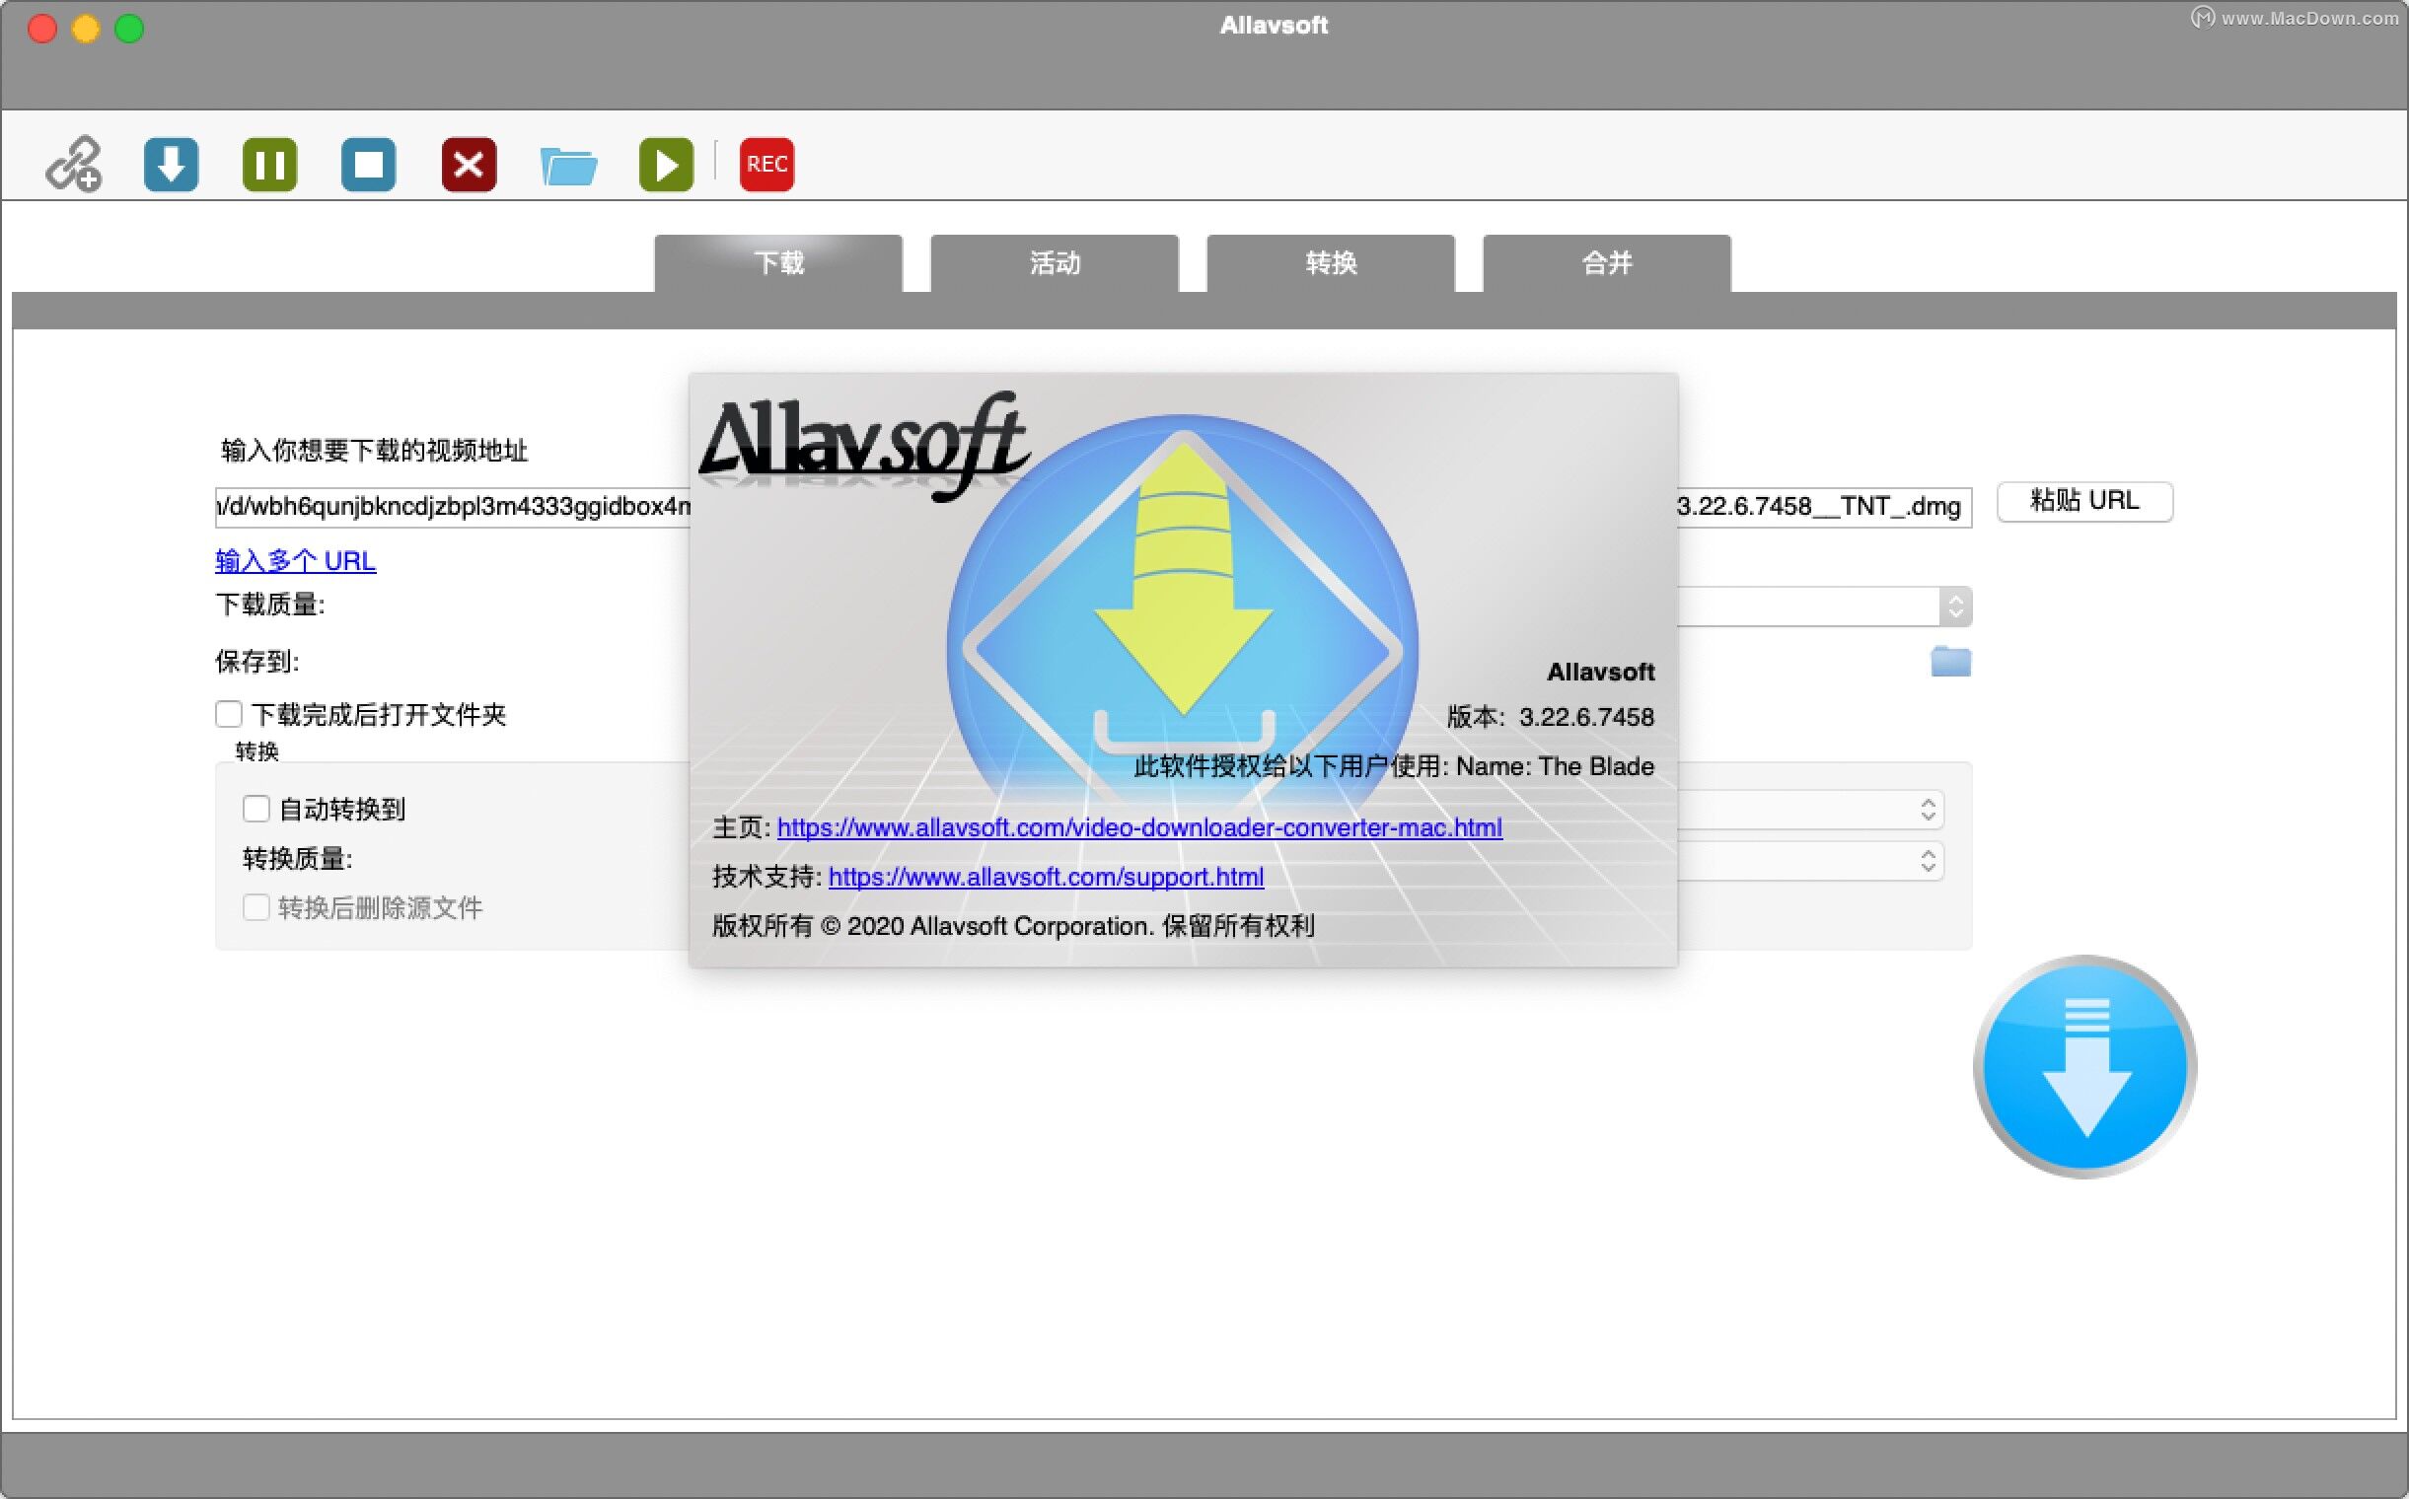Open the allavsoft.com support link

point(1045,877)
